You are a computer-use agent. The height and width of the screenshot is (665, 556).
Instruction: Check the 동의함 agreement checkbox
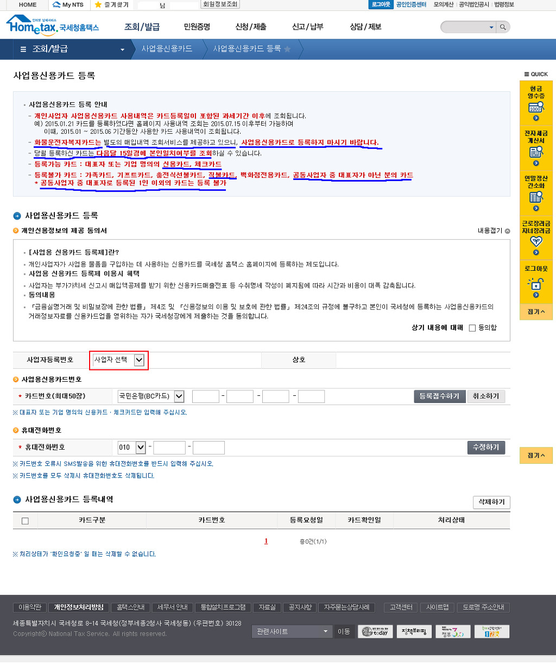[472, 328]
